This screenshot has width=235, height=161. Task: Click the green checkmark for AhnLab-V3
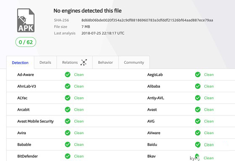click(68, 86)
